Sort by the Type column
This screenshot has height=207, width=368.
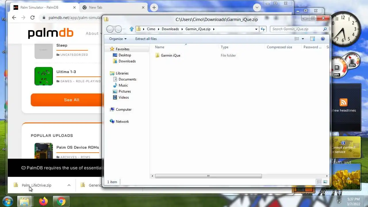(225, 47)
